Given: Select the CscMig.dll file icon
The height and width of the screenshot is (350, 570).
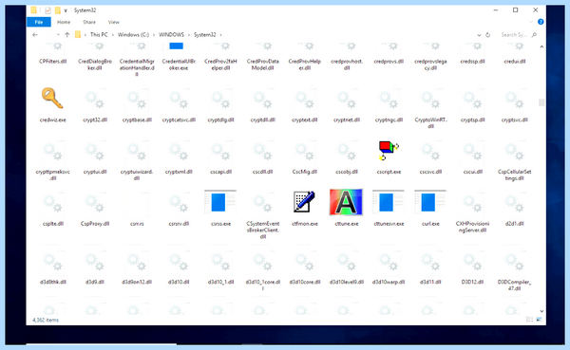Looking at the screenshot, I should coord(304,152).
